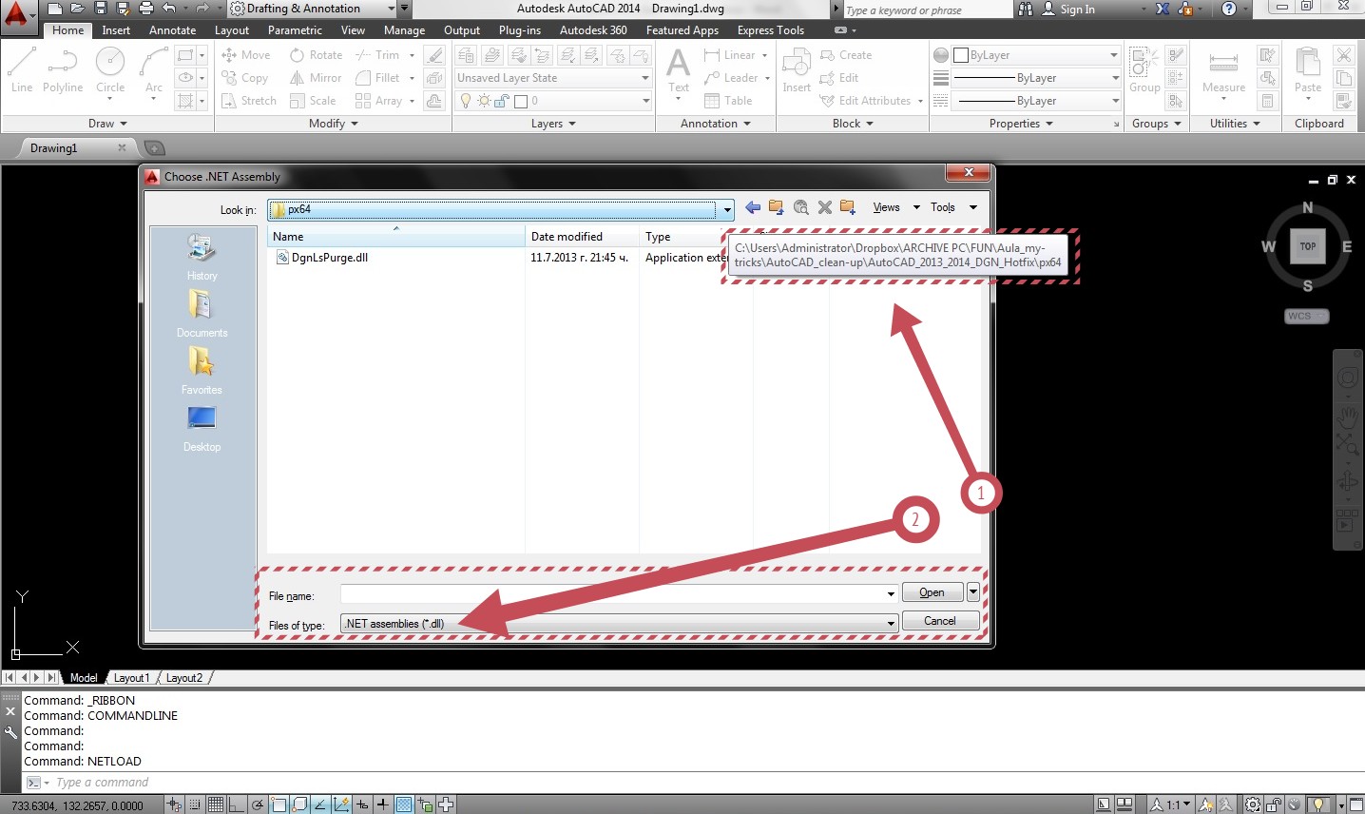1365x814 pixels.
Task: Click Sign In link
Action: tap(1077, 10)
